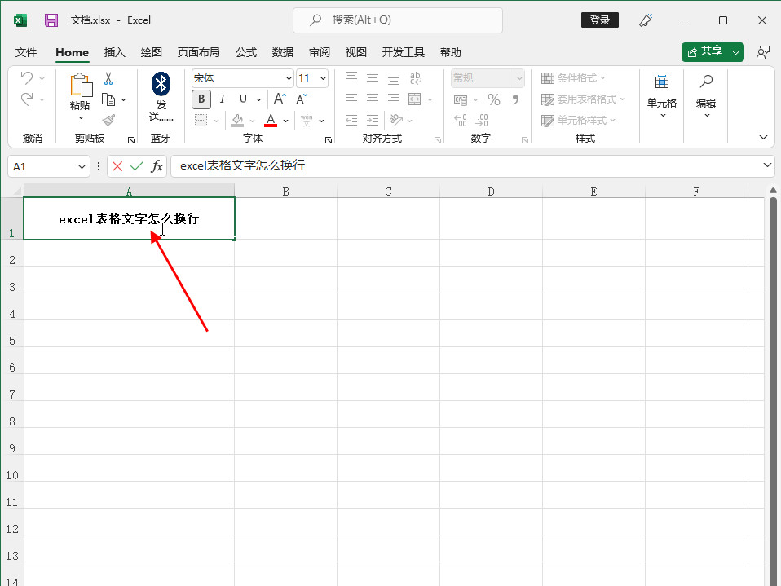Switch to the 公式 ribbon tab
781x586 pixels.
coord(246,52)
